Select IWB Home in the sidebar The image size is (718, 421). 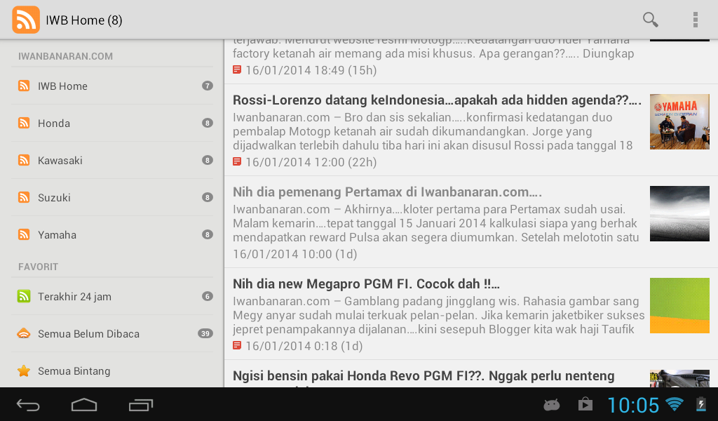pos(112,86)
